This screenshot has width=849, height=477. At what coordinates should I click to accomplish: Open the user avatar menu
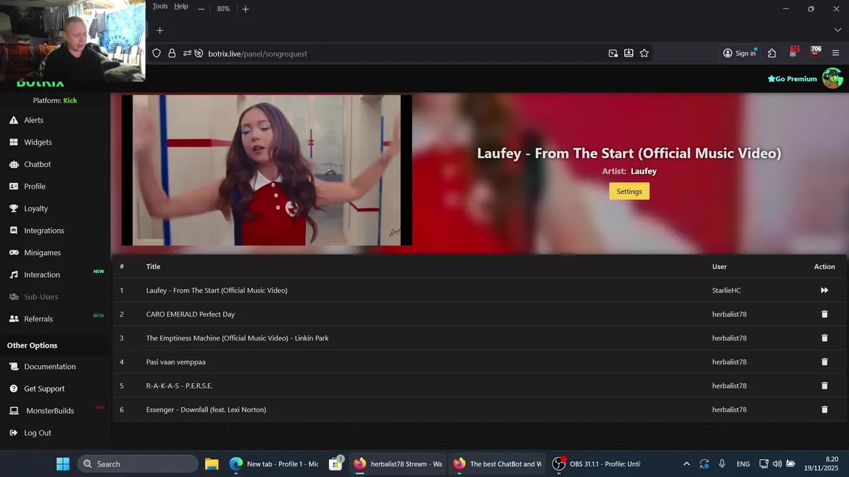click(x=832, y=78)
